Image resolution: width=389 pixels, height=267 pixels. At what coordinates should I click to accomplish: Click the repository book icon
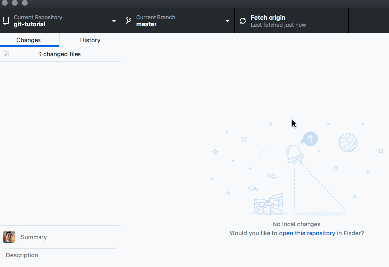pyautogui.click(x=6, y=21)
